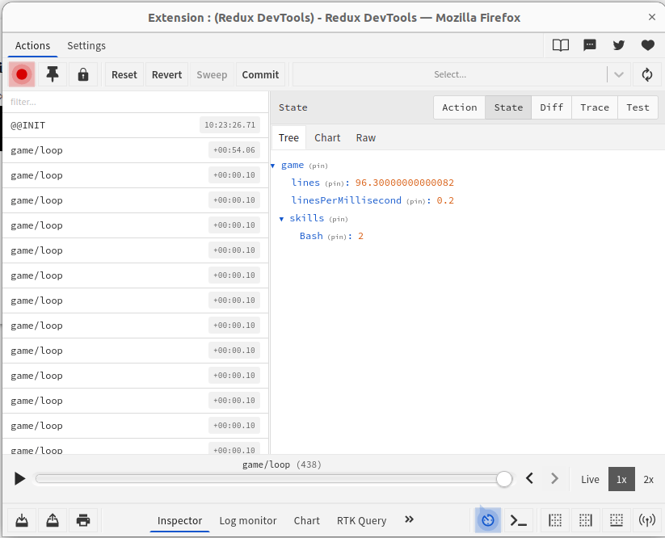Click the Revert button
Viewport: 665px width, 538px height.
pos(166,74)
